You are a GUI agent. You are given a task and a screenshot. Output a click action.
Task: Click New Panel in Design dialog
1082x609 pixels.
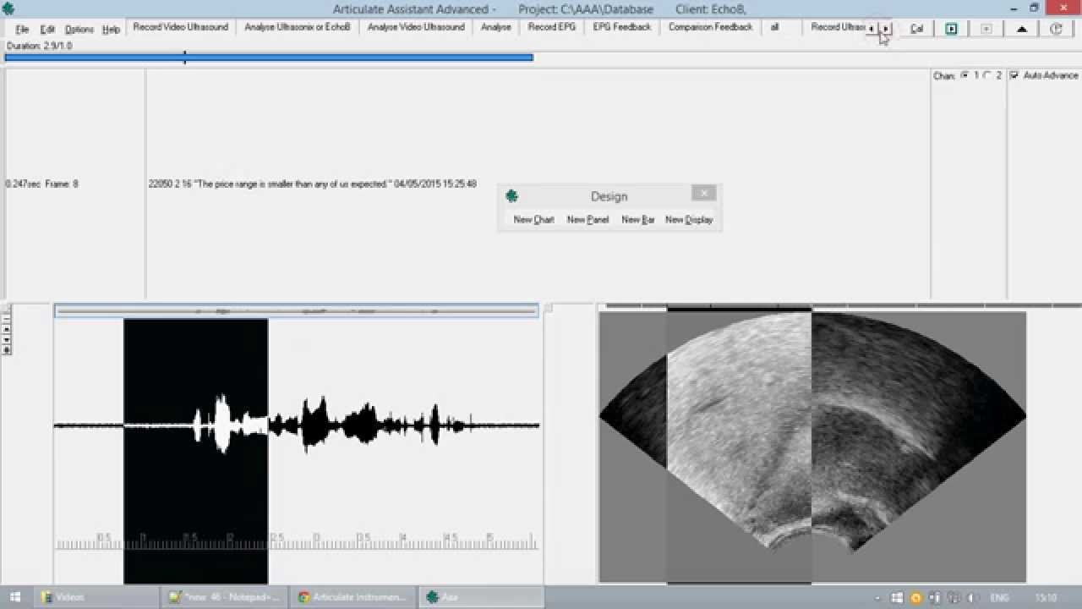[587, 220]
